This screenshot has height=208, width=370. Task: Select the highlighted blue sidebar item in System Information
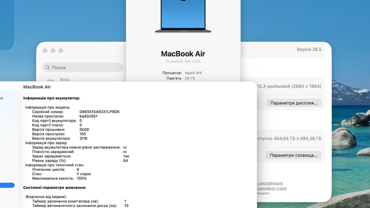[7, 186]
